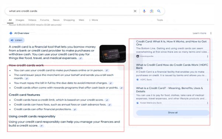
Task: Open options menu for HDFC Bank result
Action: click(208, 80)
